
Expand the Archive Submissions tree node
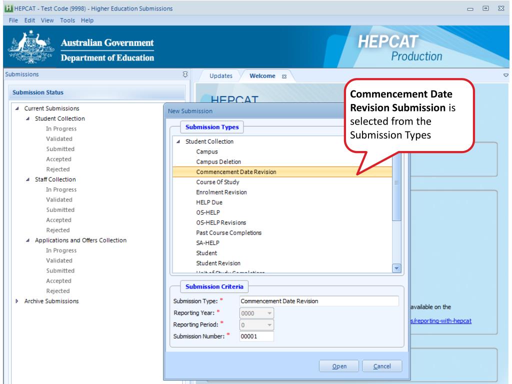point(17,301)
